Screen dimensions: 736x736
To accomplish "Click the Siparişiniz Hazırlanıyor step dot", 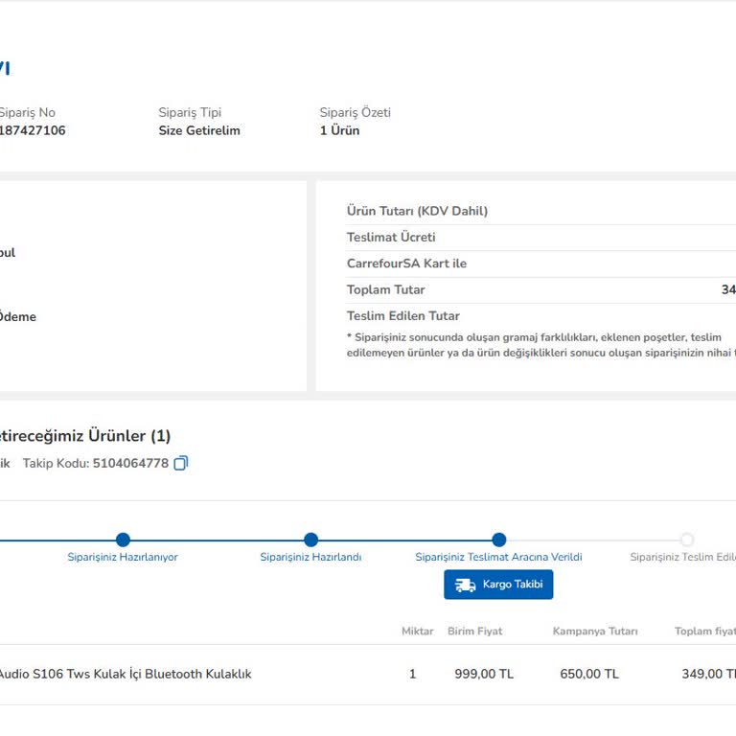I will pyautogui.click(x=123, y=540).
